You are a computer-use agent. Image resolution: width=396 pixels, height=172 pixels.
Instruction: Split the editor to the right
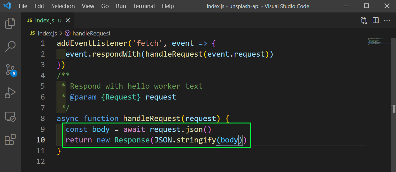click(375, 21)
